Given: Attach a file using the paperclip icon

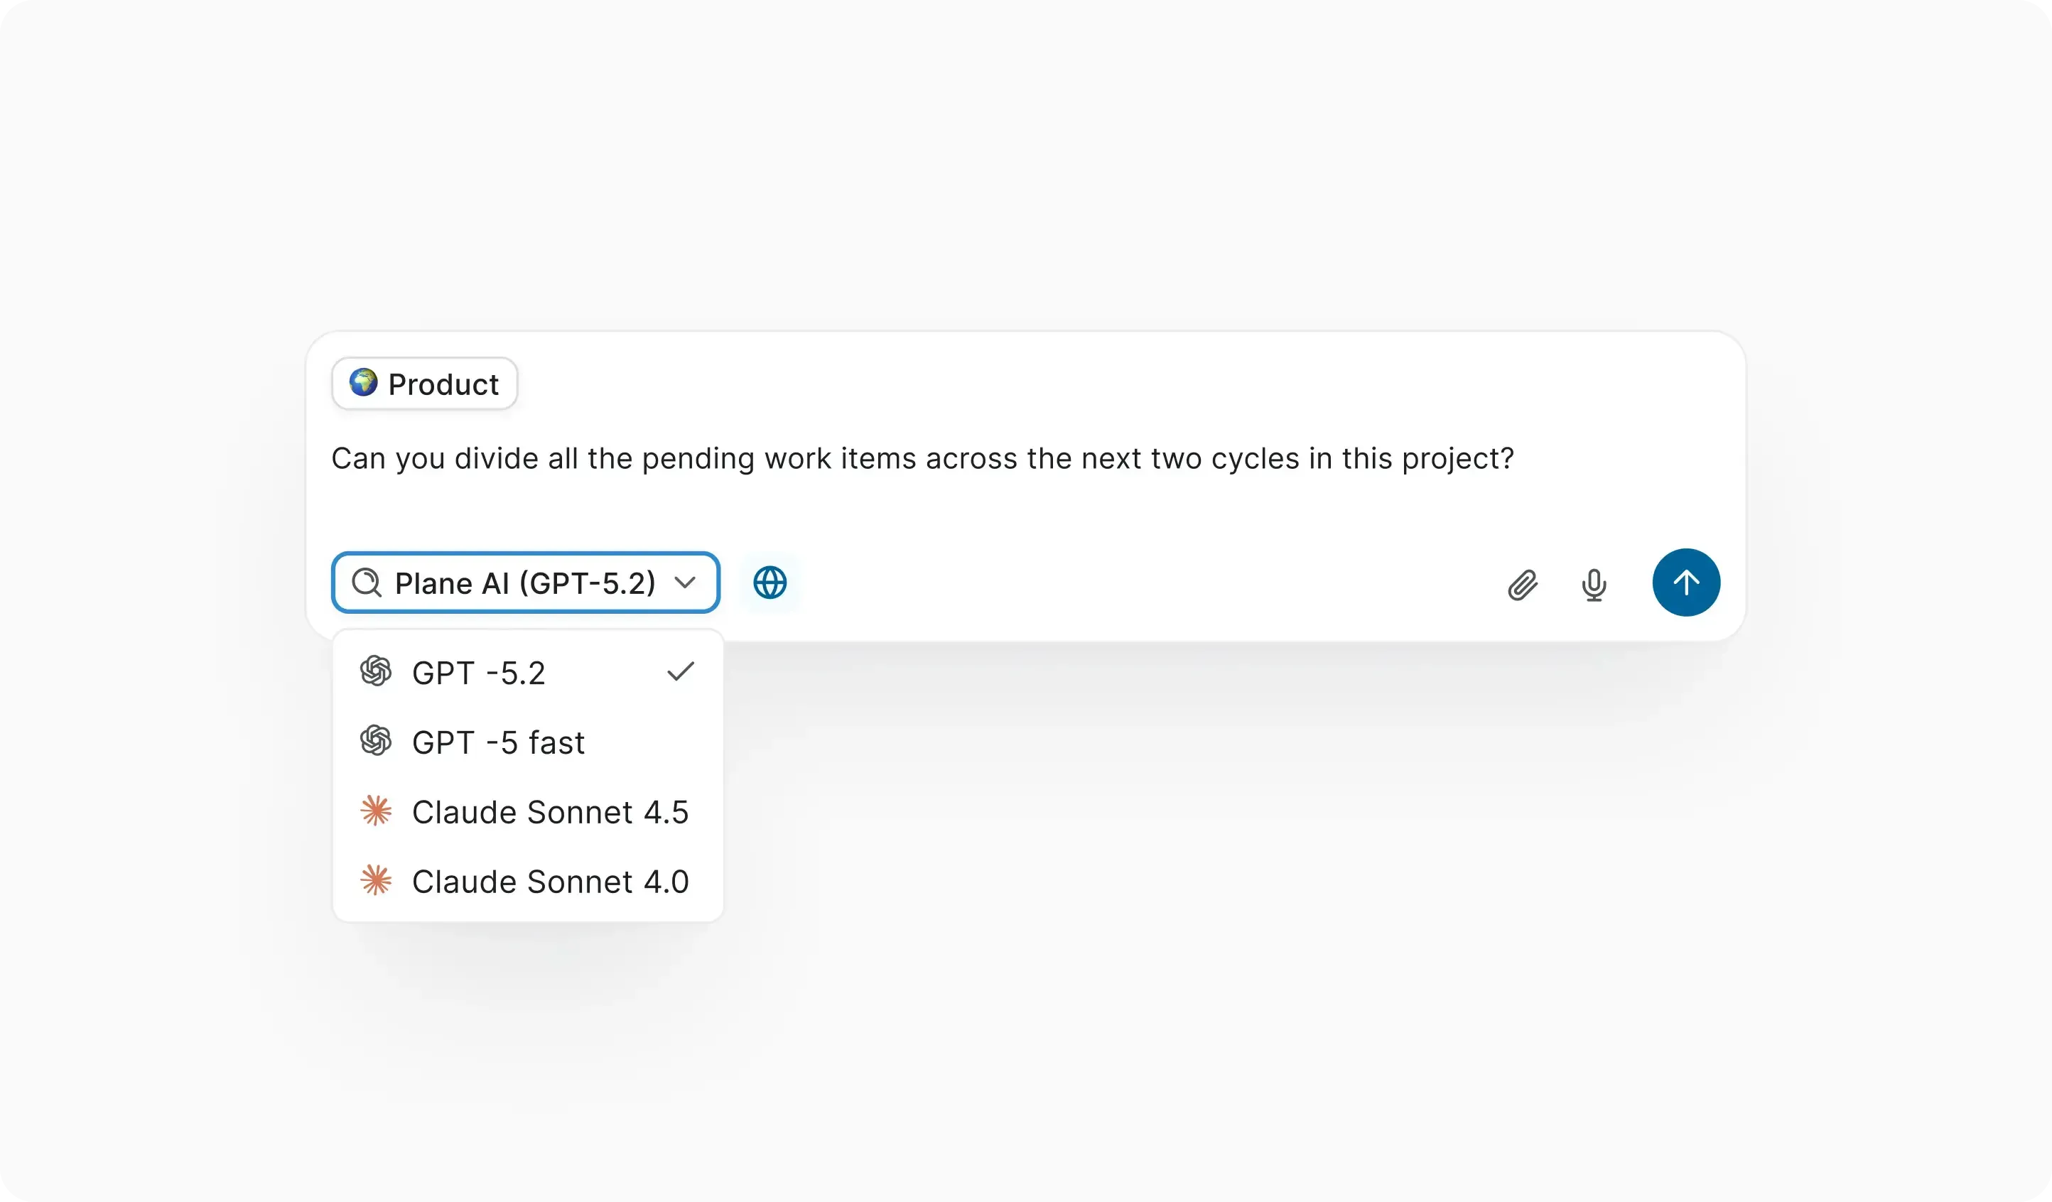Looking at the screenshot, I should (1522, 583).
